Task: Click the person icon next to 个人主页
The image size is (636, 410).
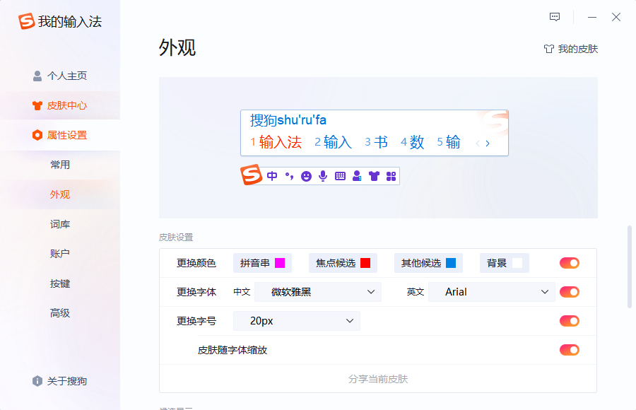Action: (37, 76)
